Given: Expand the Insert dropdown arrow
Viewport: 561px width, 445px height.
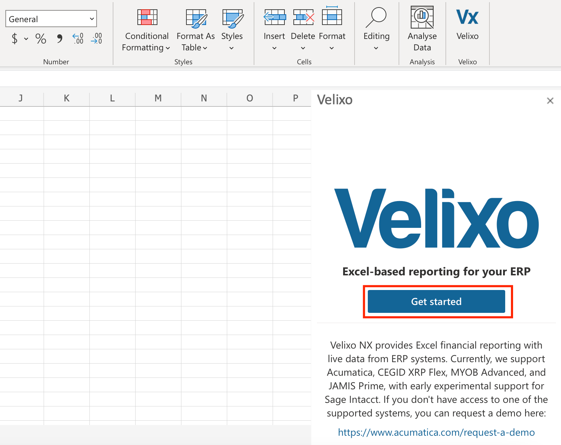Looking at the screenshot, I should tap(274, 48).
